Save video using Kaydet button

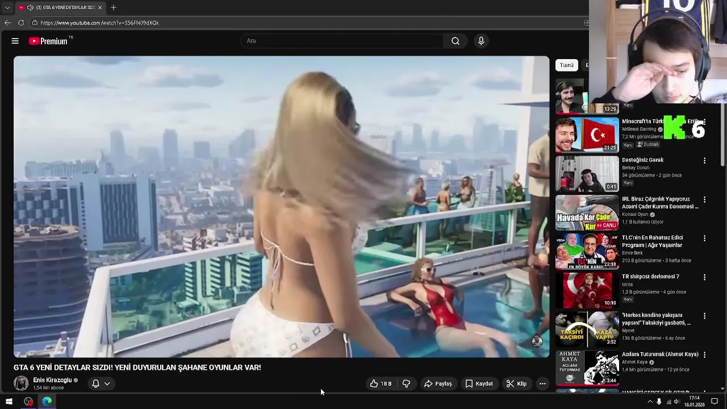479,384
